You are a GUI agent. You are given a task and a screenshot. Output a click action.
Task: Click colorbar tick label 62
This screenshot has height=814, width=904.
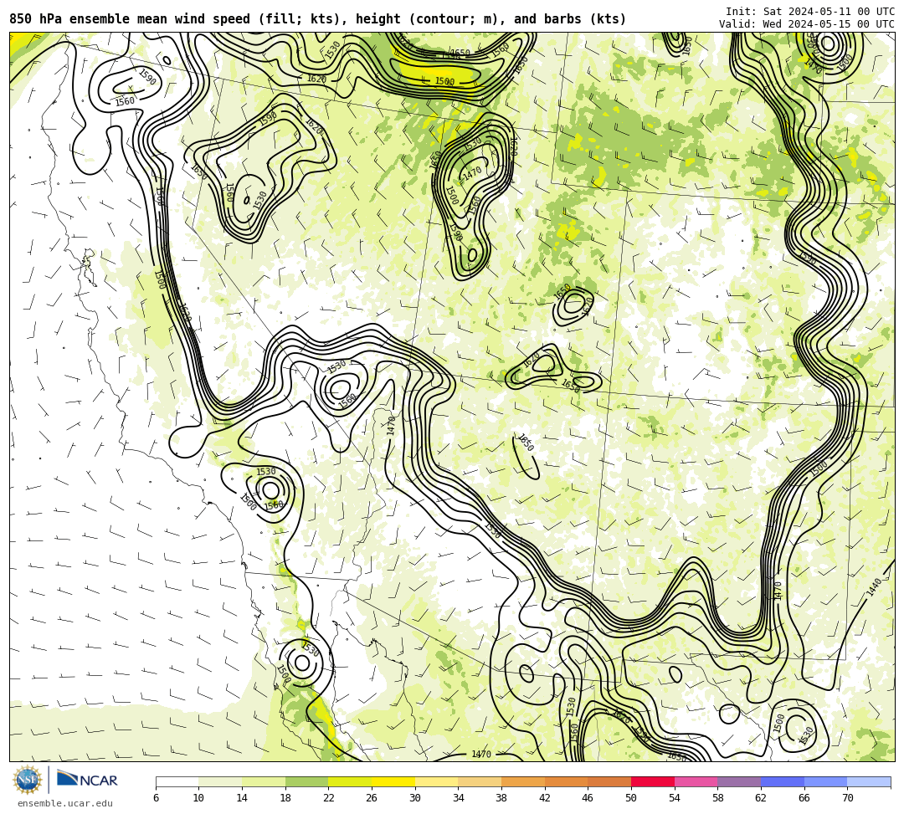[761, 798]
